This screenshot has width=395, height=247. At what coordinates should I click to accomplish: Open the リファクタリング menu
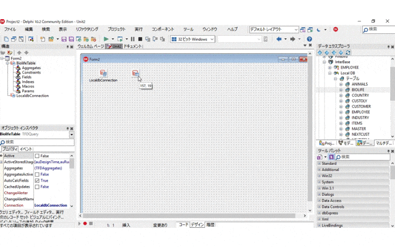click(x=87, y=29)
